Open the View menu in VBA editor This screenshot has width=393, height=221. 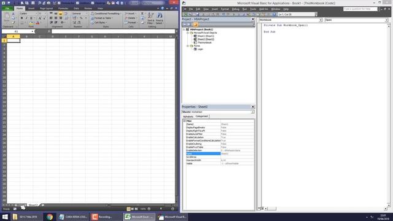tap(206, 9)
